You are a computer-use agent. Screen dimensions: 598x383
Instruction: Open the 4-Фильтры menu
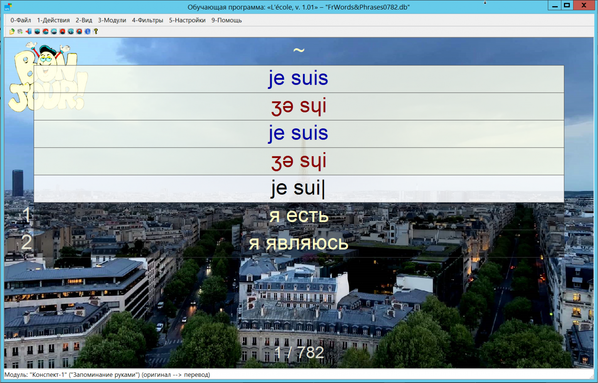tap(148, 20)
